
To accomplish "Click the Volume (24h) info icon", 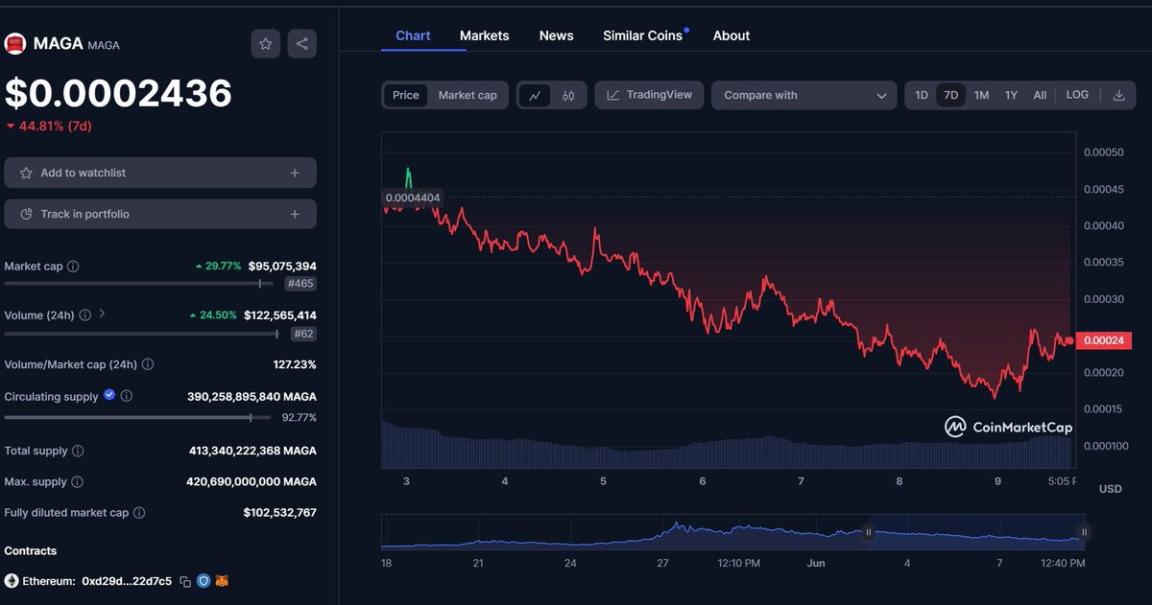I will tap(85, 314).
